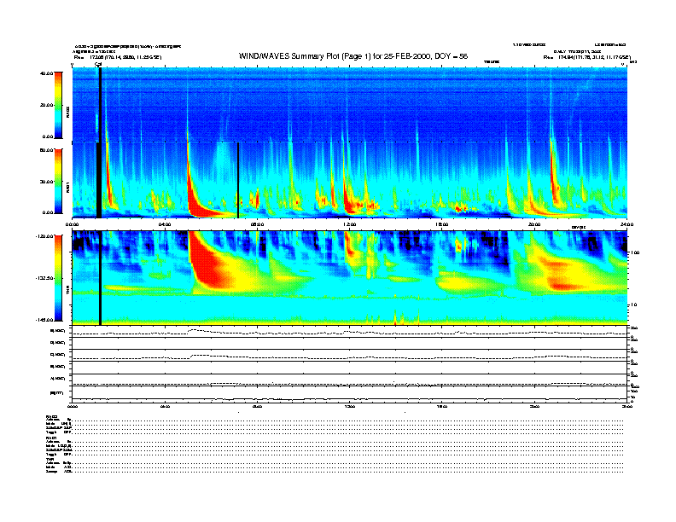Click the -120.00 label on TNR scale
676x522 pixels.
tap(44, 236)
